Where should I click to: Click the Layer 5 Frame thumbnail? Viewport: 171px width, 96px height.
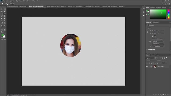[x=155, y=66]
